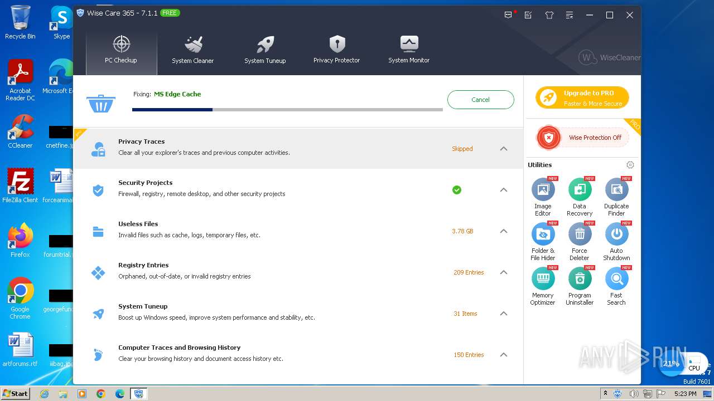Image resolution: width=714 pixels, height=401 pixels.
Task: Open the skin (shirt) icon in title bar
Action: tap(549, 15)
